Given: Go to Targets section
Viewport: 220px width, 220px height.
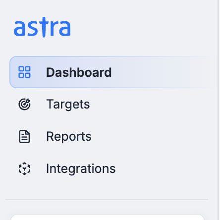Looking at the screenshot, I should pos(68,105).
